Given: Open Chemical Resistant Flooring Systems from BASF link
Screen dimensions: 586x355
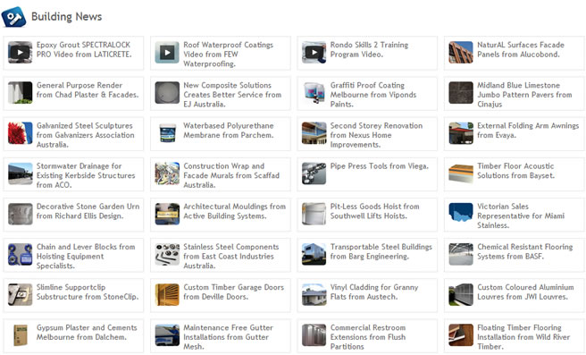Looking at the screenshot, I should point(525,251).
